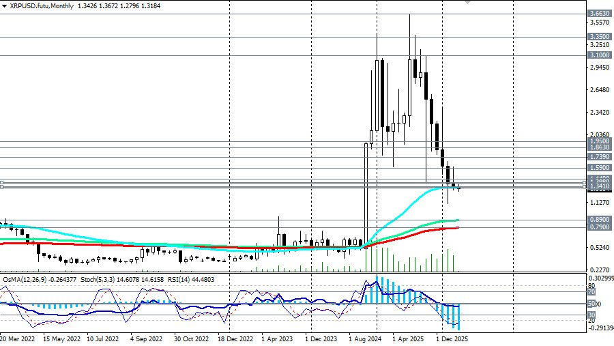614x346 pixels.
Task: Click the 3.3500 price level tag
Action: coord(600,37)
